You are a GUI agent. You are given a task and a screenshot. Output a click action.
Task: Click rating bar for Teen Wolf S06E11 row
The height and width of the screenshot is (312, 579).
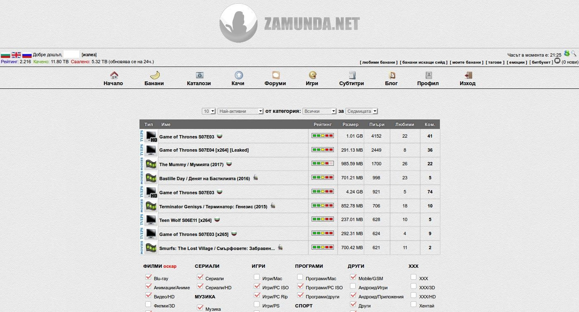click(323, 219)
